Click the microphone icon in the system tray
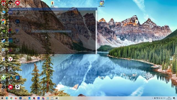Image resolution: width=177 pixels, height=100 pixels. (x=155, y=98)
